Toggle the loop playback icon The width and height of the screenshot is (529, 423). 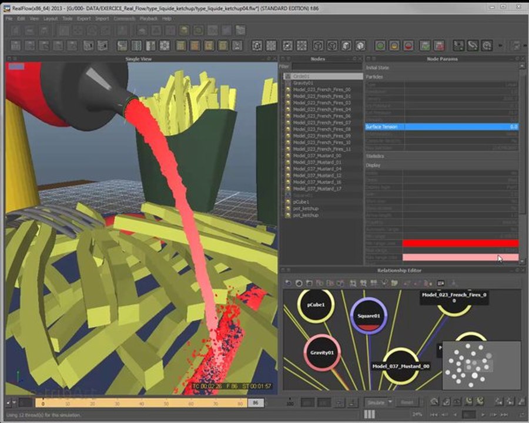521,414
